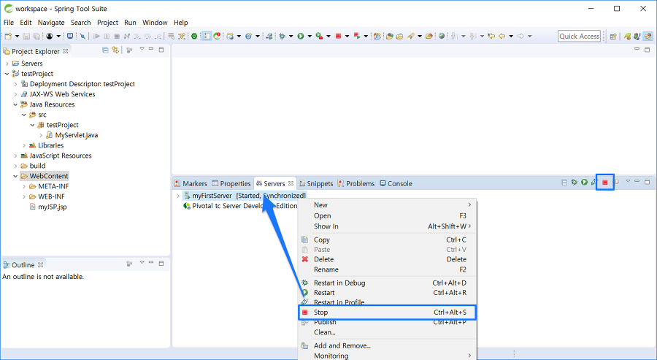Collapse the testProject tree node
Viewport: 657px width, 360px height.
pos(7,74)
